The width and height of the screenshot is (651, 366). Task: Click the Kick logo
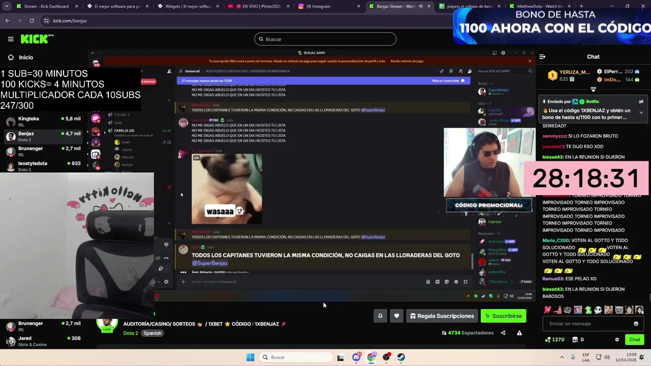[x=37, y=39]
